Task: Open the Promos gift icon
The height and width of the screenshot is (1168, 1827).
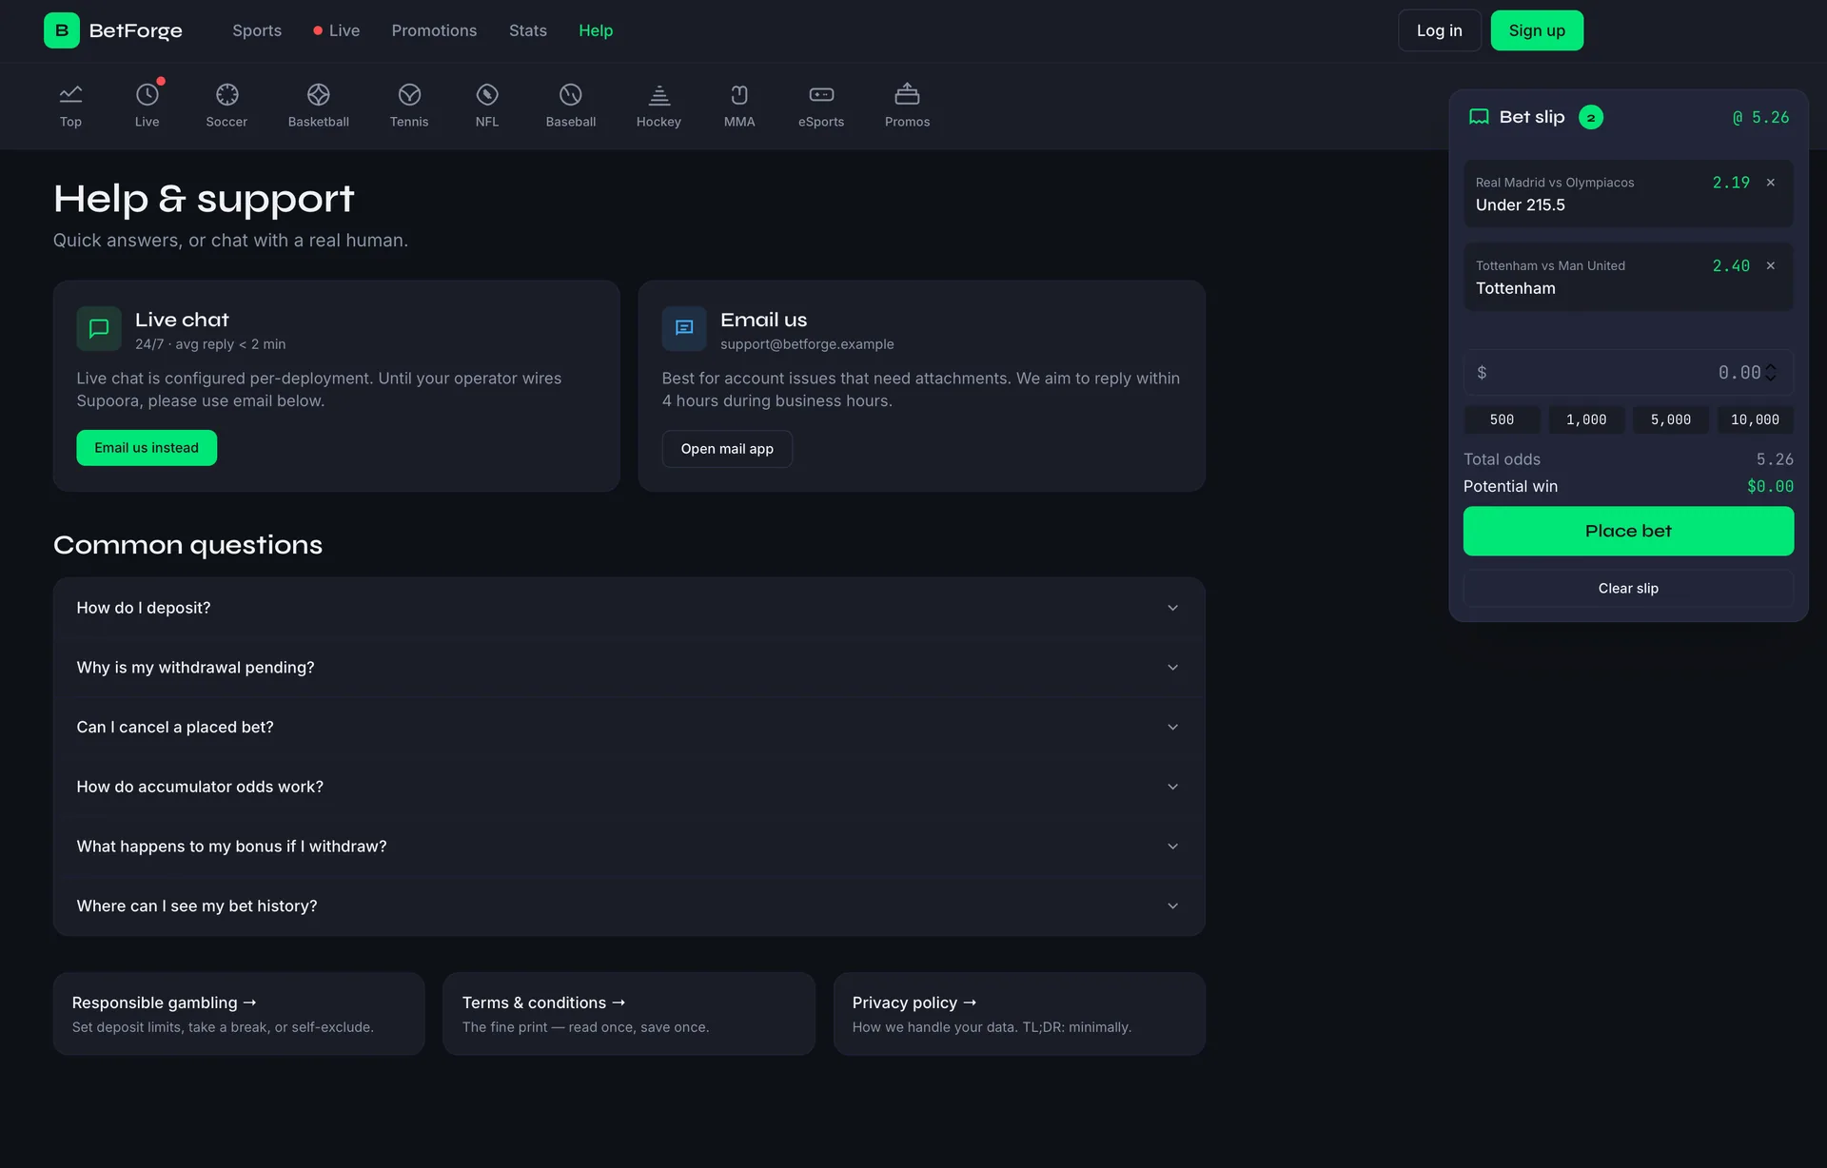Action: click(907, 94)
